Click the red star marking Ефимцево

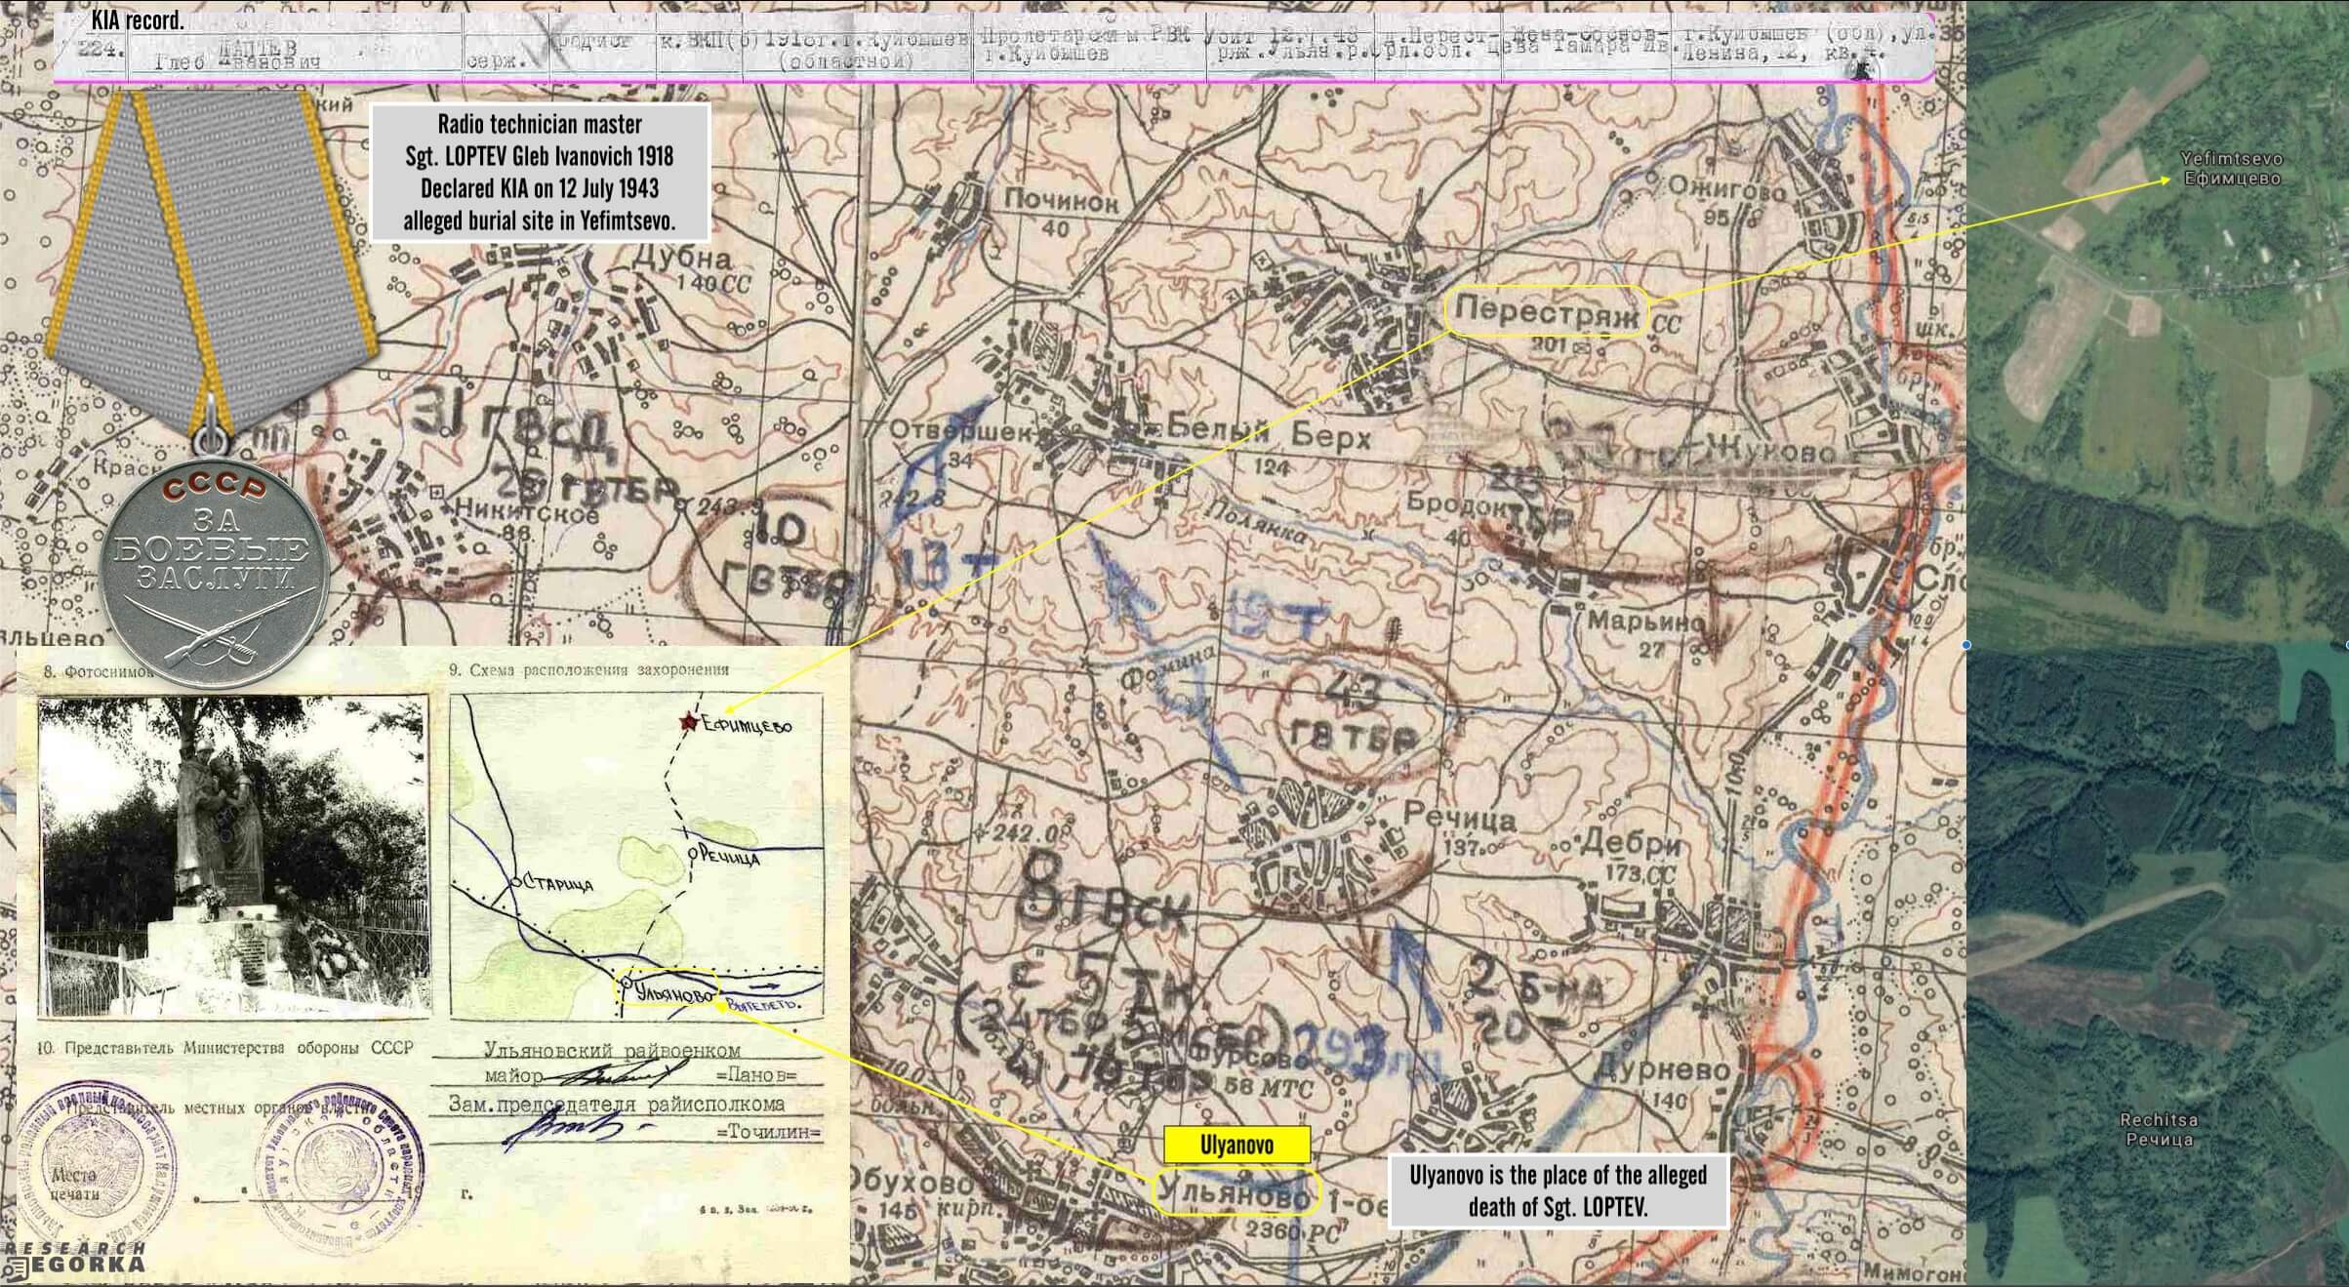click(x=690, y=722)
